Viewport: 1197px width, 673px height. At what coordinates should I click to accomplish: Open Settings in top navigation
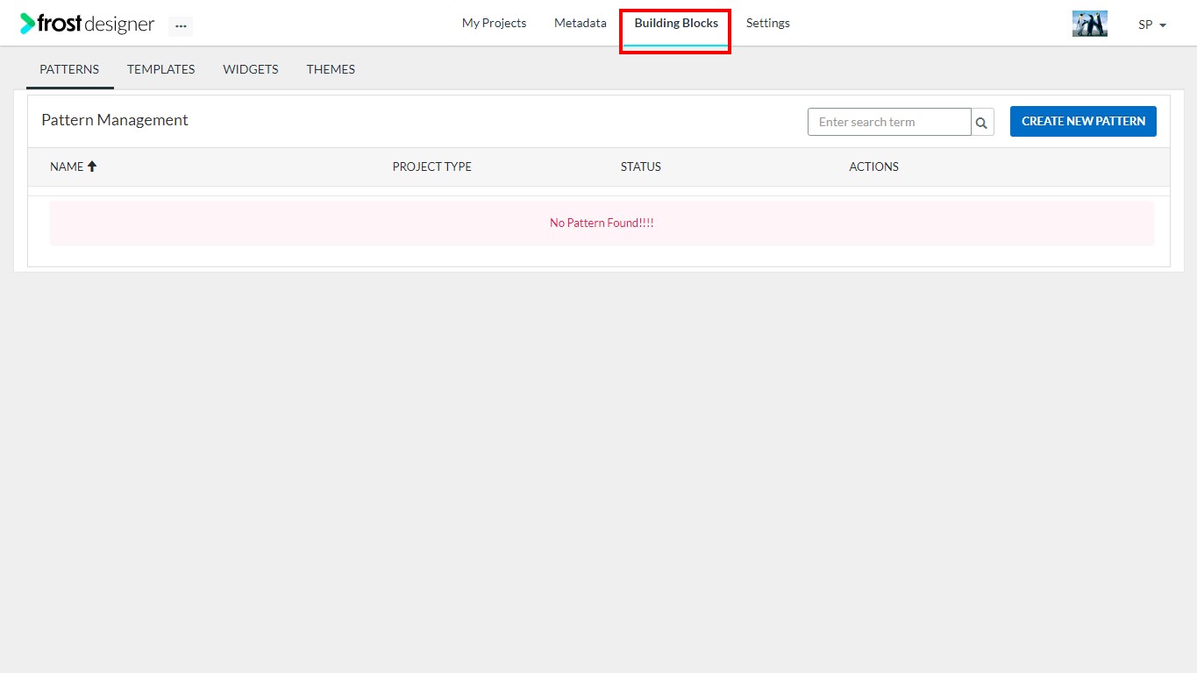(x=767, y=24)
